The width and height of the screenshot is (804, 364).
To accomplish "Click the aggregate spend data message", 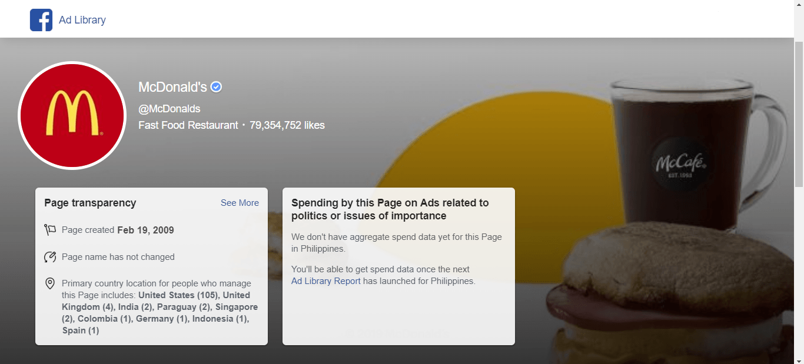I will click(x=397, y=243).
